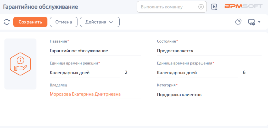Image resolution: width=268 pixels, height=128 pixels.
Task: Open the page view settings icon
Action: point(252,22)
